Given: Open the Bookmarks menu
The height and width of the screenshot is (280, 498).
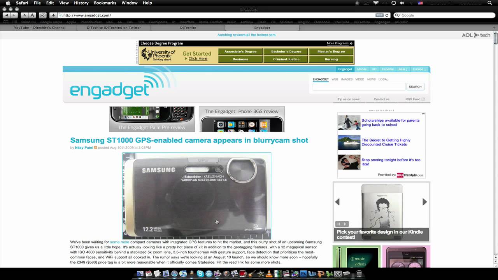Looking at the screenshot, I should pos(105,3).
